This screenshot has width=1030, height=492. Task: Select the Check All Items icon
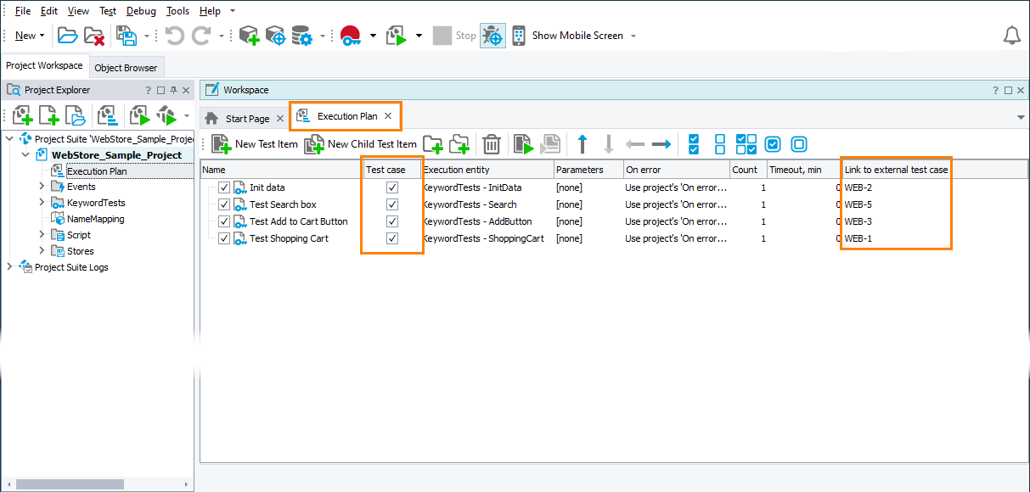coord(694,144)
